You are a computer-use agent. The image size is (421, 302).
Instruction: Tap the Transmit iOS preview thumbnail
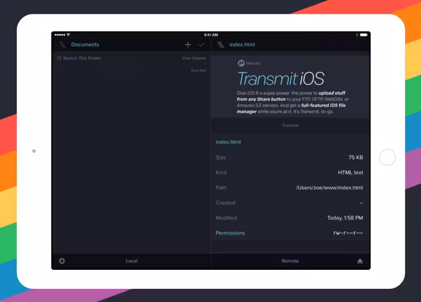coord(290,87)
